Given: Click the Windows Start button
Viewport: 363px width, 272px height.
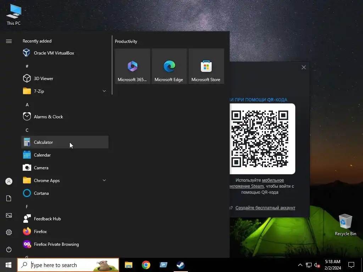Looking at the screenshot, I should [x=9, y=265].
